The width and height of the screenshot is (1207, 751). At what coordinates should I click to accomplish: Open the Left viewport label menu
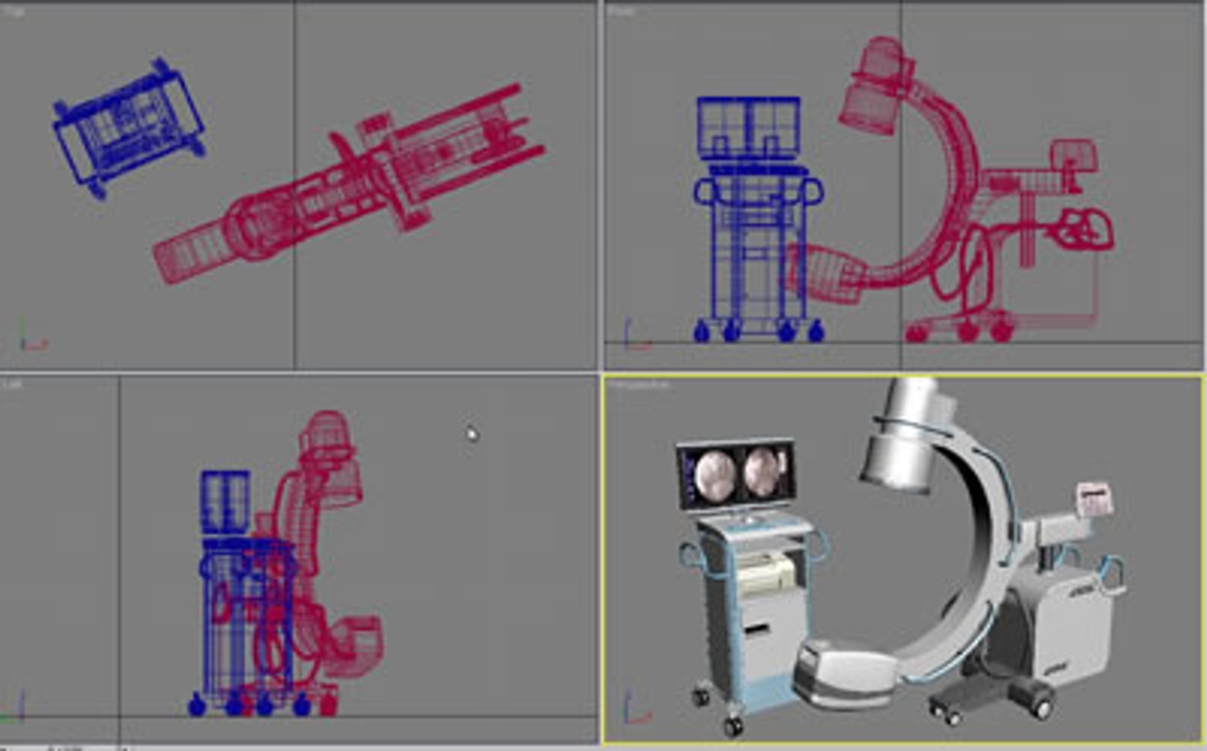point(13,384)
